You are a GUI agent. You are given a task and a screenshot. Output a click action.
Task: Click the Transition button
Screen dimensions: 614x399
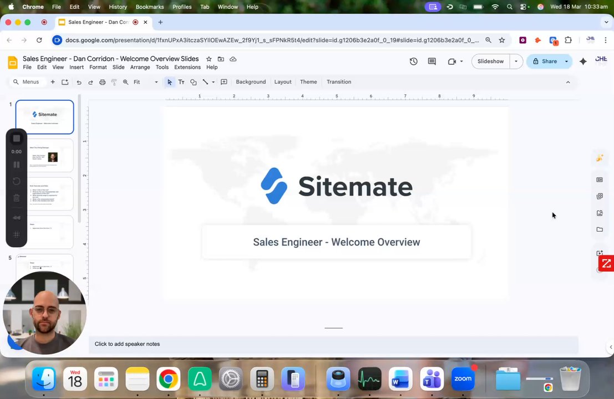tap(339, 82)
